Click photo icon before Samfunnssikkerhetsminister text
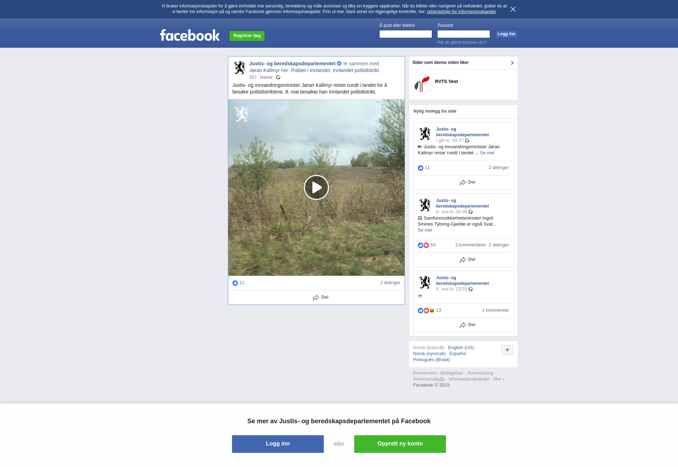This screenshot has height=467, width=678. (420, 218)
